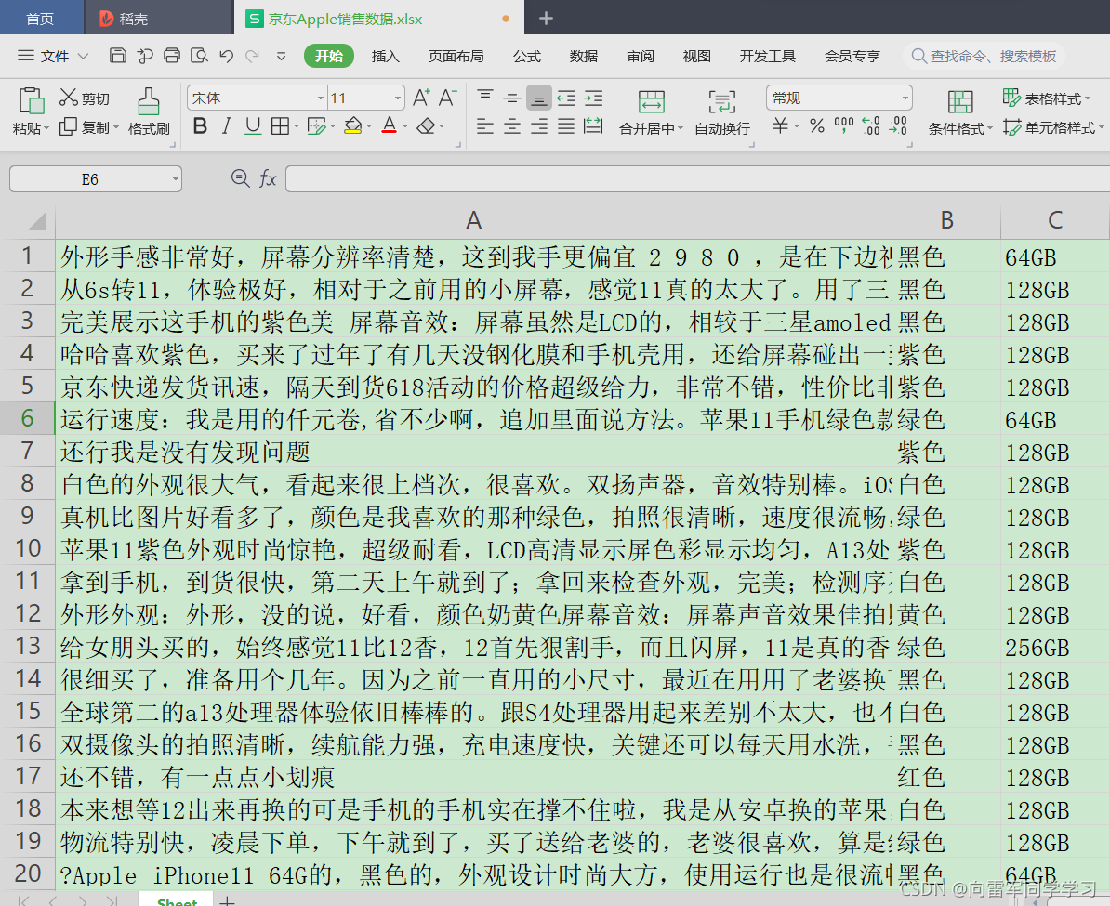Click the 开始 Home tab button

[x=328, y=56]
